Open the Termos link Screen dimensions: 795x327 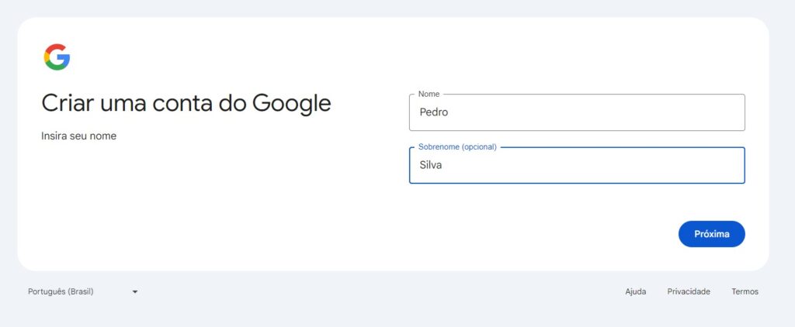tap(745, 291)
